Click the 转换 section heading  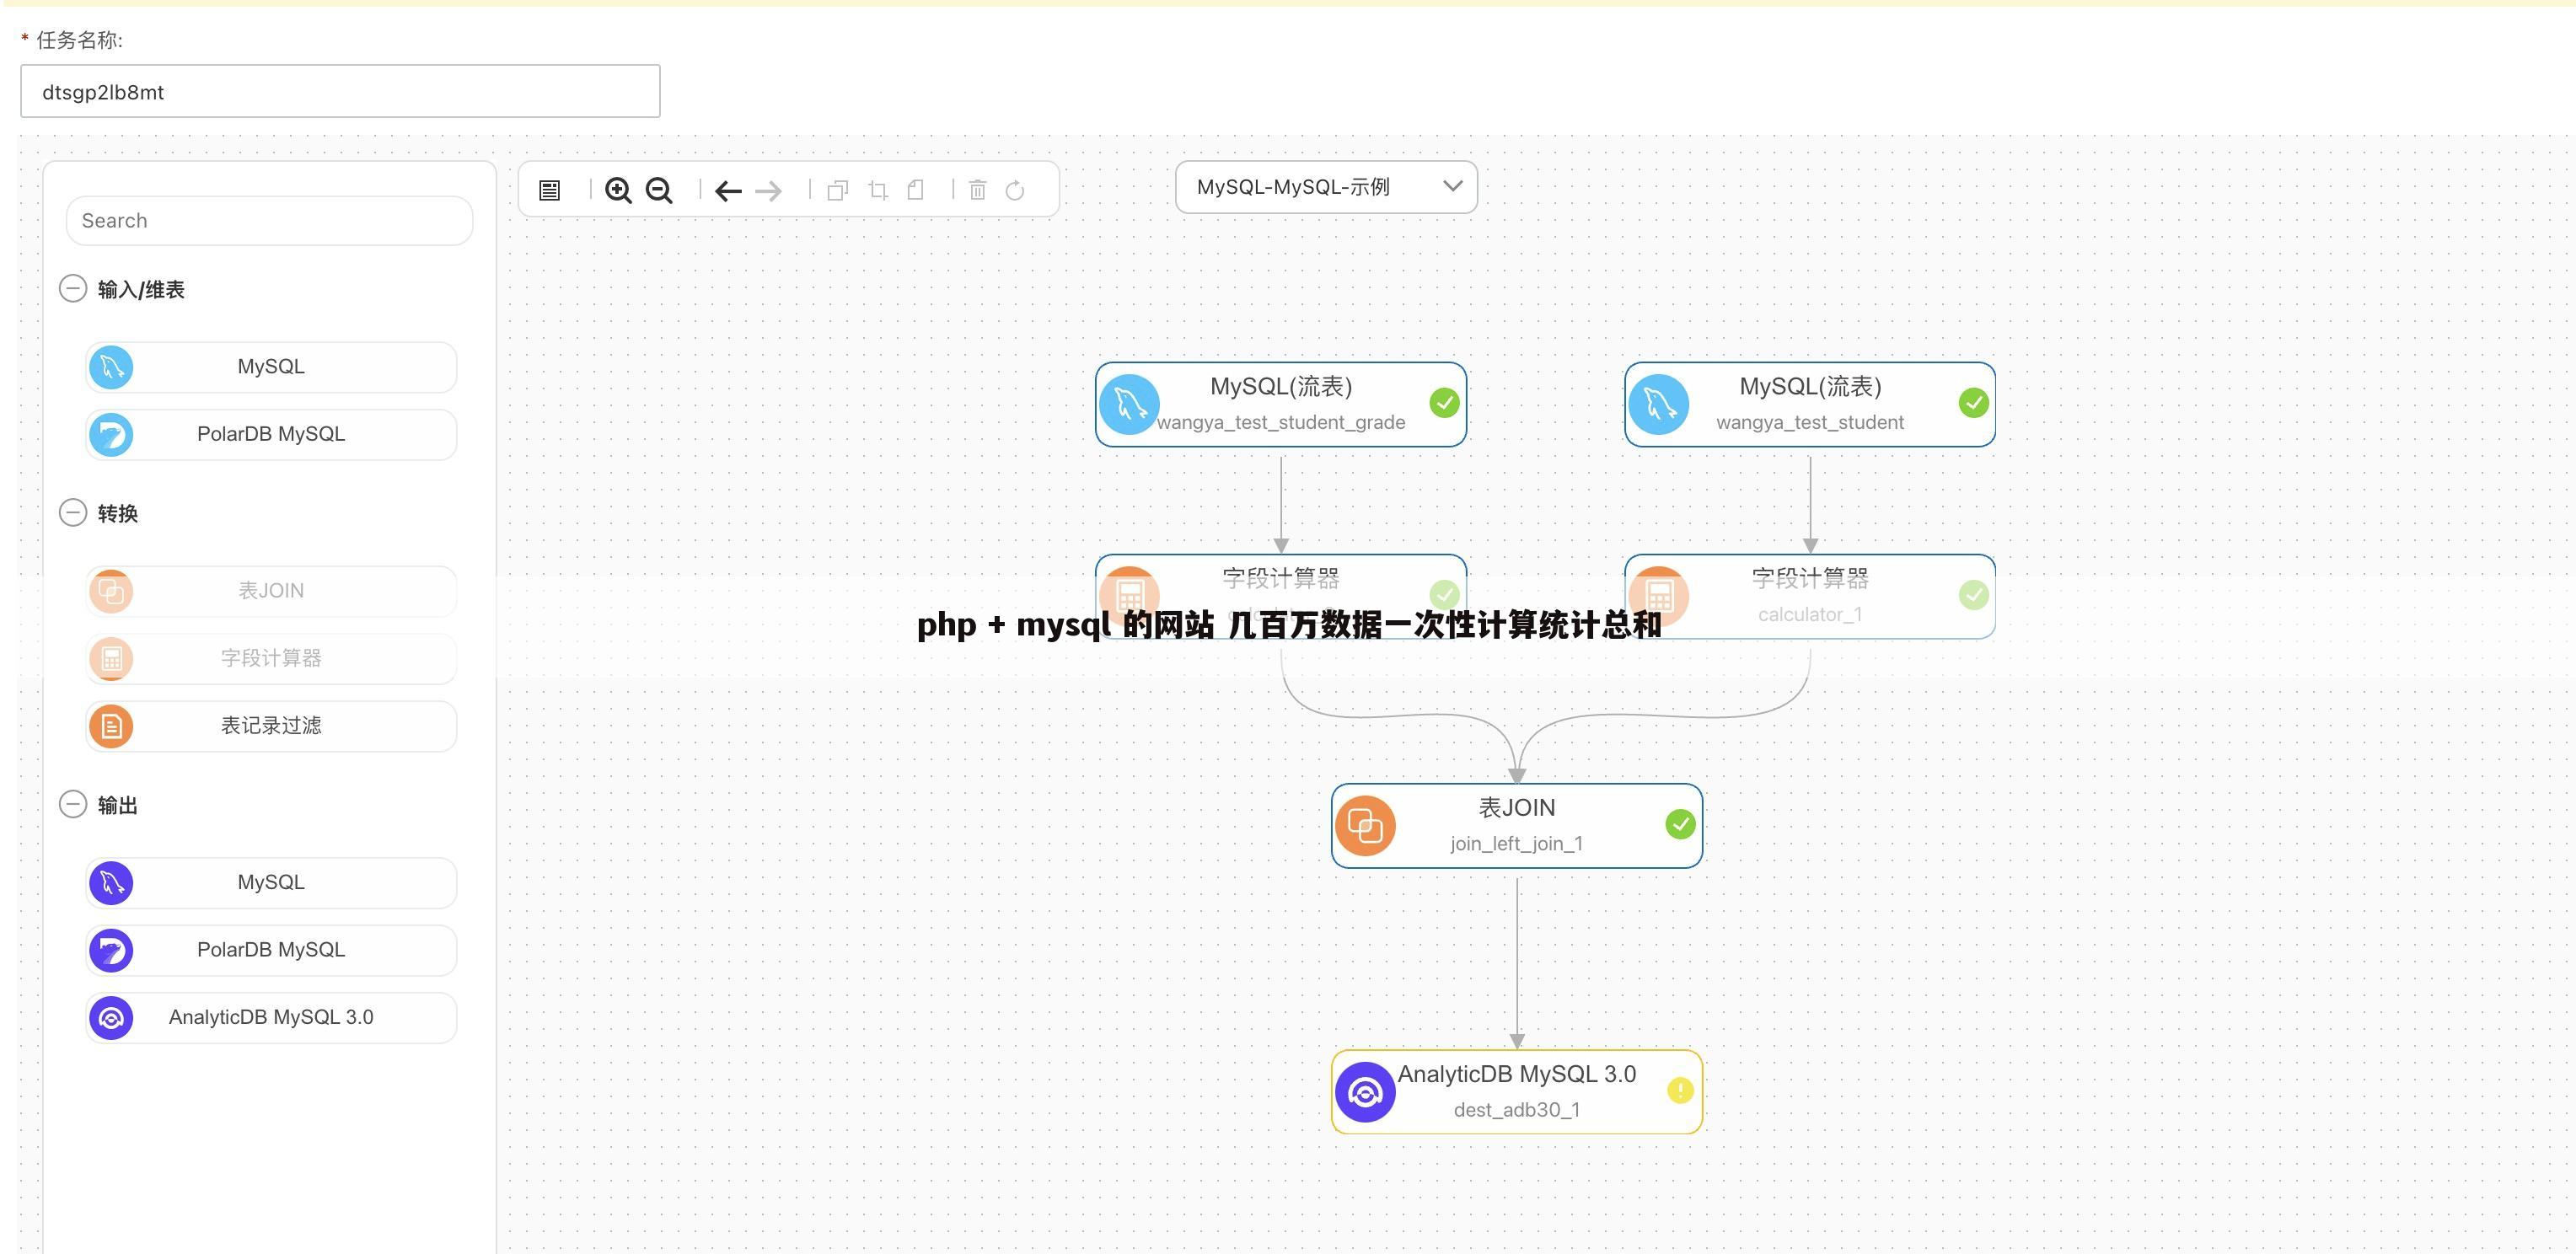coord(118,514)
